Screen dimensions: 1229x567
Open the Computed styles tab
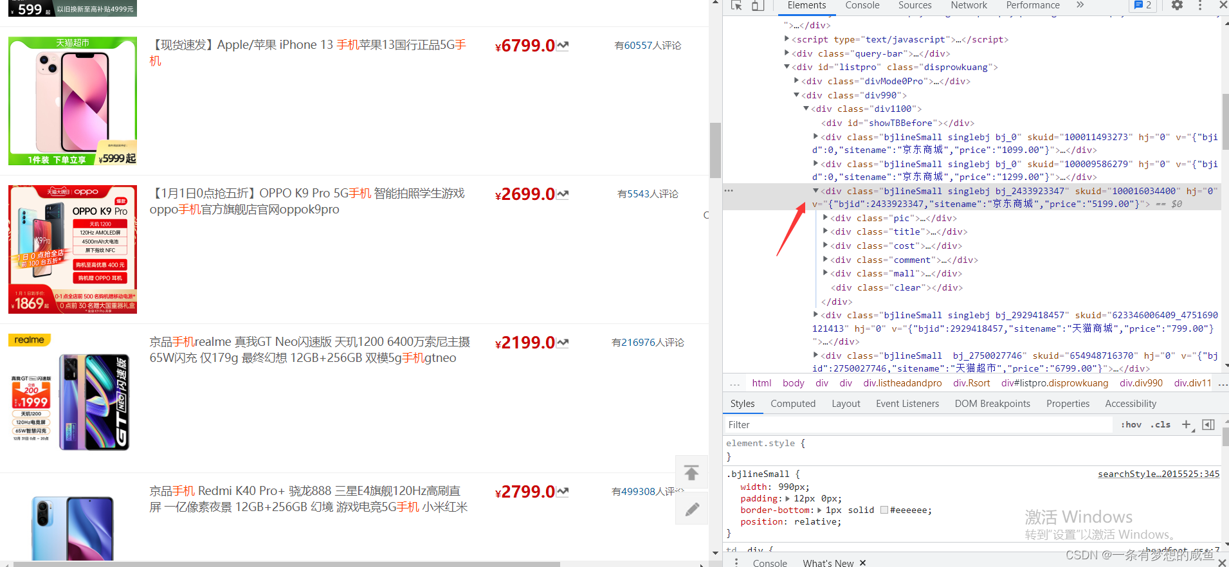pyautogui.click(x=793, y=404)
